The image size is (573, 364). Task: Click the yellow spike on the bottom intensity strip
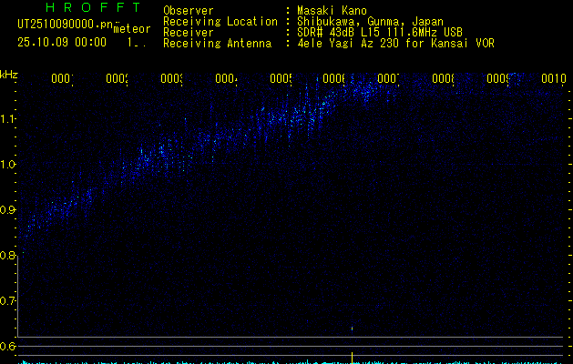[x=353, y=356]
